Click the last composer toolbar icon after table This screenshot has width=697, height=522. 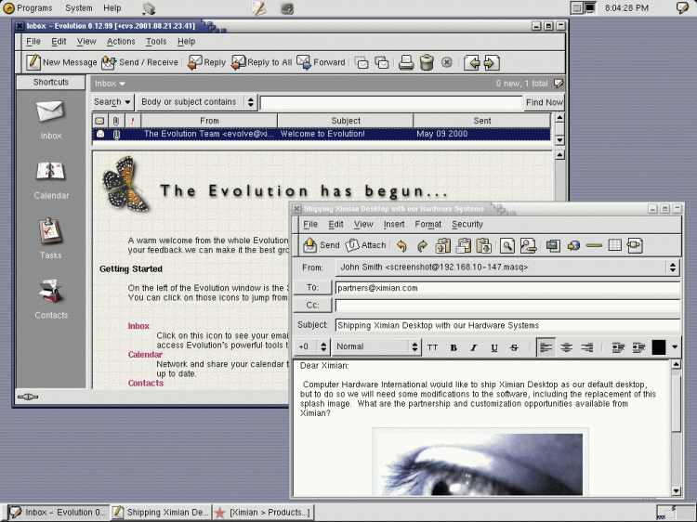tap(635, 245)
